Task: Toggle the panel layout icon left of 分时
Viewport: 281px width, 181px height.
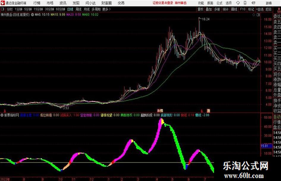Action: tap(2, 9)
